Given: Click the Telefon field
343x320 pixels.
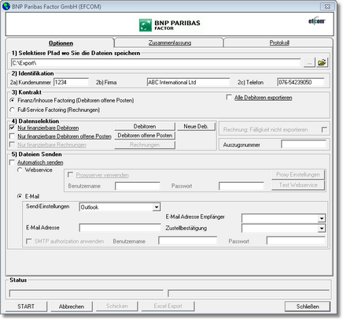Looking at the screenshot, I should [301, 82].
